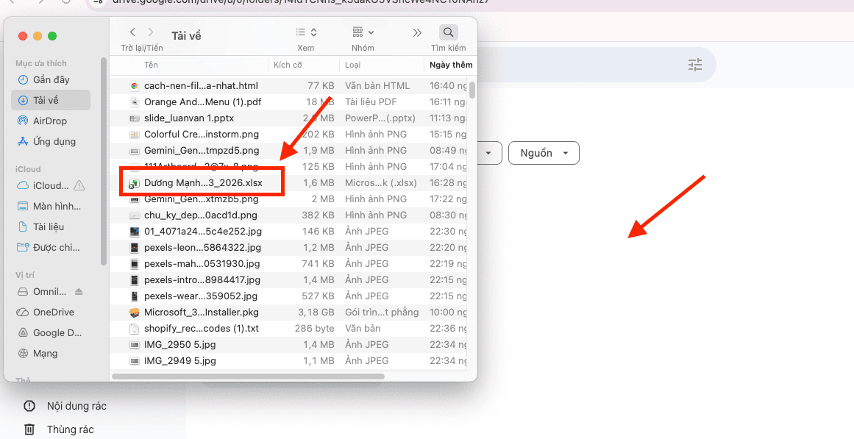Screen dimensions: 854x439
Task: Select file pexels-mah...0531930.jpg
Action: 202,263
